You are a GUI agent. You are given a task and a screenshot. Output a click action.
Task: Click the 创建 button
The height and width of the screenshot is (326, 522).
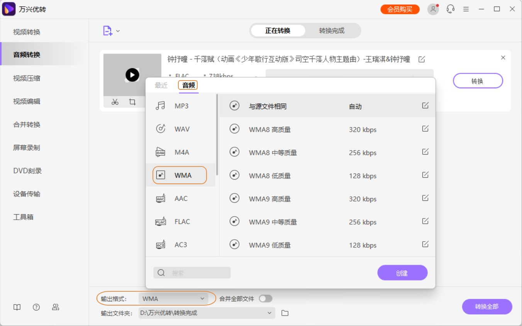(x=402, y=272)
